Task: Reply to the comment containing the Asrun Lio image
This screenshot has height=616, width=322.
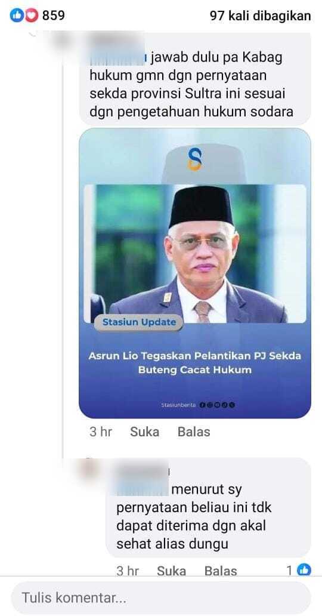Action: click(194, 432)
